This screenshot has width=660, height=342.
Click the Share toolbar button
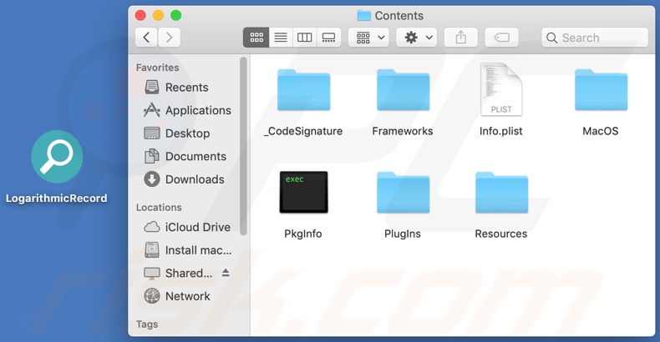tap(461, 38)
